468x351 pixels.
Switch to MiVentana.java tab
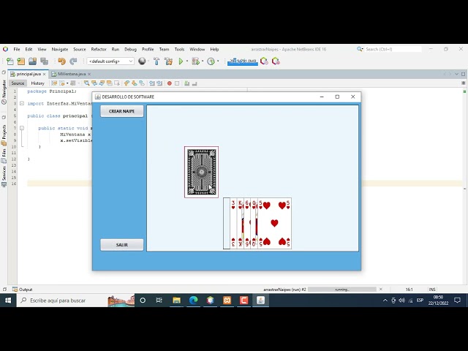[x=72, y=74]
